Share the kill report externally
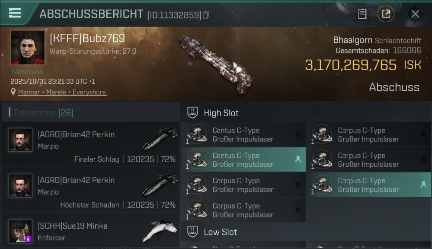The height and width of the screenshot is (249, 432). pos(385,14)
